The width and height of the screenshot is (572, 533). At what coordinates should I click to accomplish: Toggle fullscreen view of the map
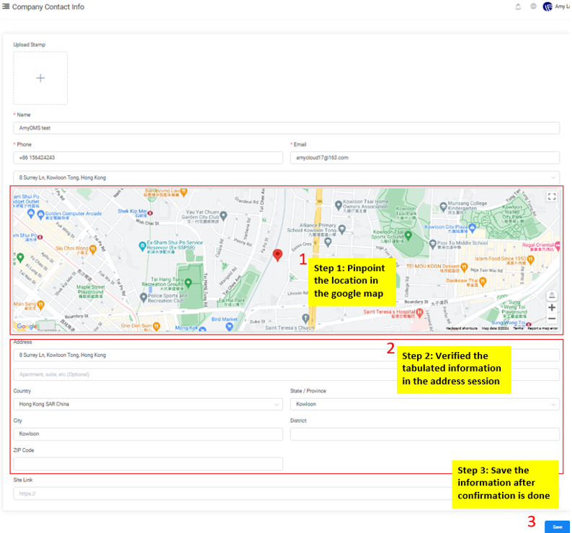click(x=552, y=197)
